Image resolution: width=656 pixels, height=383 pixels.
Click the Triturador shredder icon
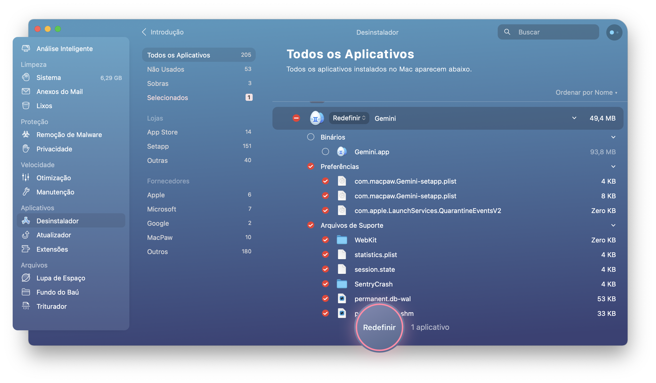pyautogui.click(x=26, y=306)
